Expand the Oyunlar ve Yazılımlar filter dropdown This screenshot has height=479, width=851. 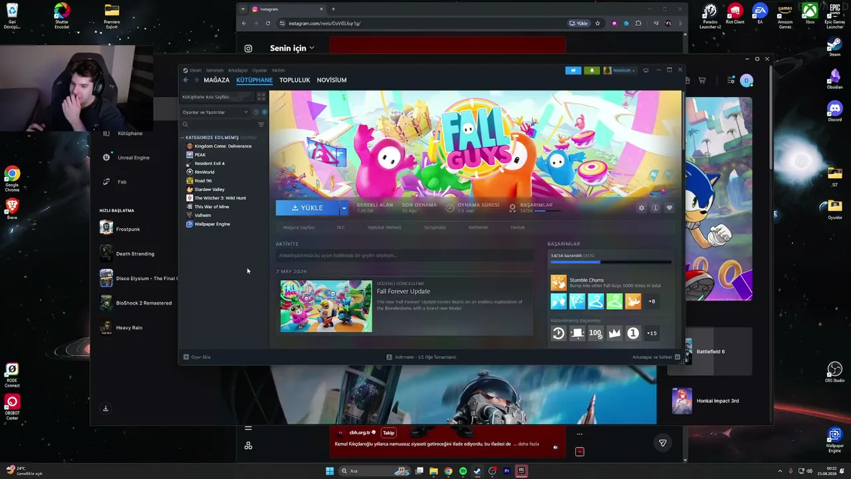point(215,112)
